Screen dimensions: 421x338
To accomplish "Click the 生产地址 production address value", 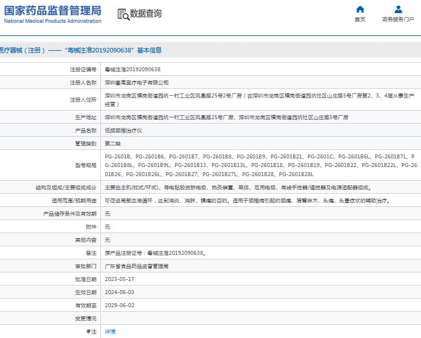I will 226,117.
